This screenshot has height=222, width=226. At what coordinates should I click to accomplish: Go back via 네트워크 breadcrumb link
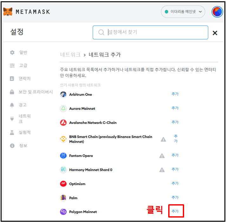pyautogui.click(x=70, y=55)
